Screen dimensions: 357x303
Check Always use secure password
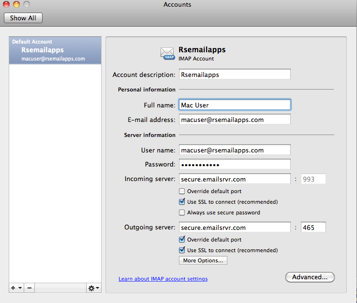tap(182, 212)
